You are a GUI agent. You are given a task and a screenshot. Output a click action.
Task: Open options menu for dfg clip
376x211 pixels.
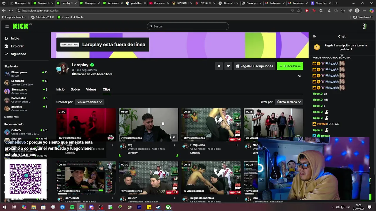click(x=175, y=145)
